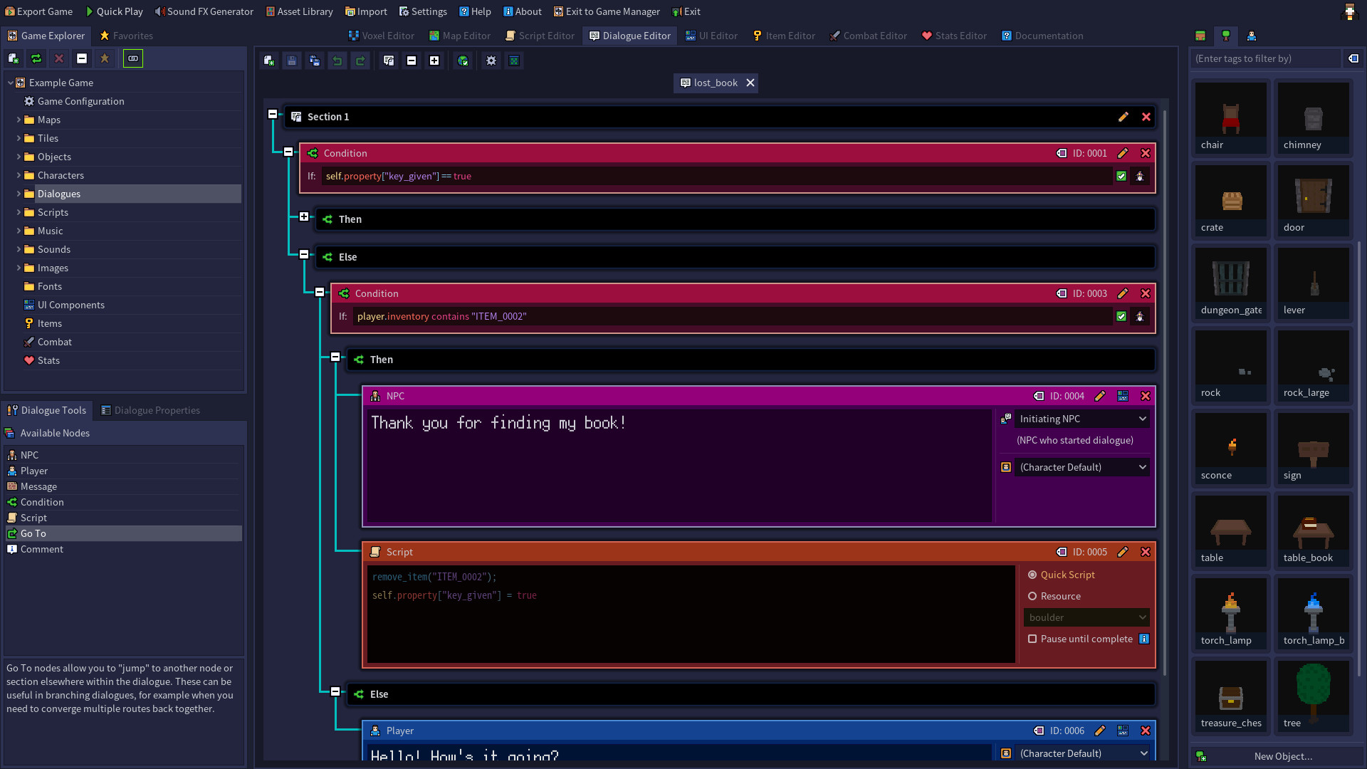Expand all nodes using the plus toolbar icon
The width and height of the screenshot is (1367, 769).
point(434,61)
